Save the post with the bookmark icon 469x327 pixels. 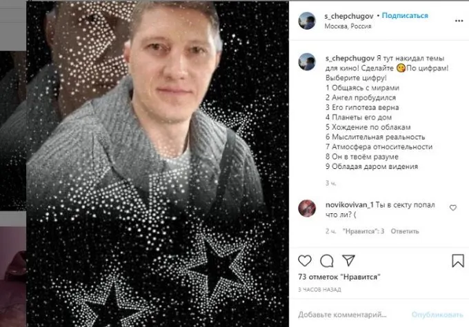(x=458, y=261)
